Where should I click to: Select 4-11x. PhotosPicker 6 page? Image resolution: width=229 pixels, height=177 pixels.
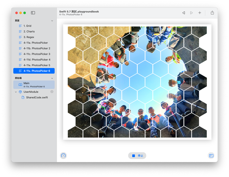[x=34, y=71]
